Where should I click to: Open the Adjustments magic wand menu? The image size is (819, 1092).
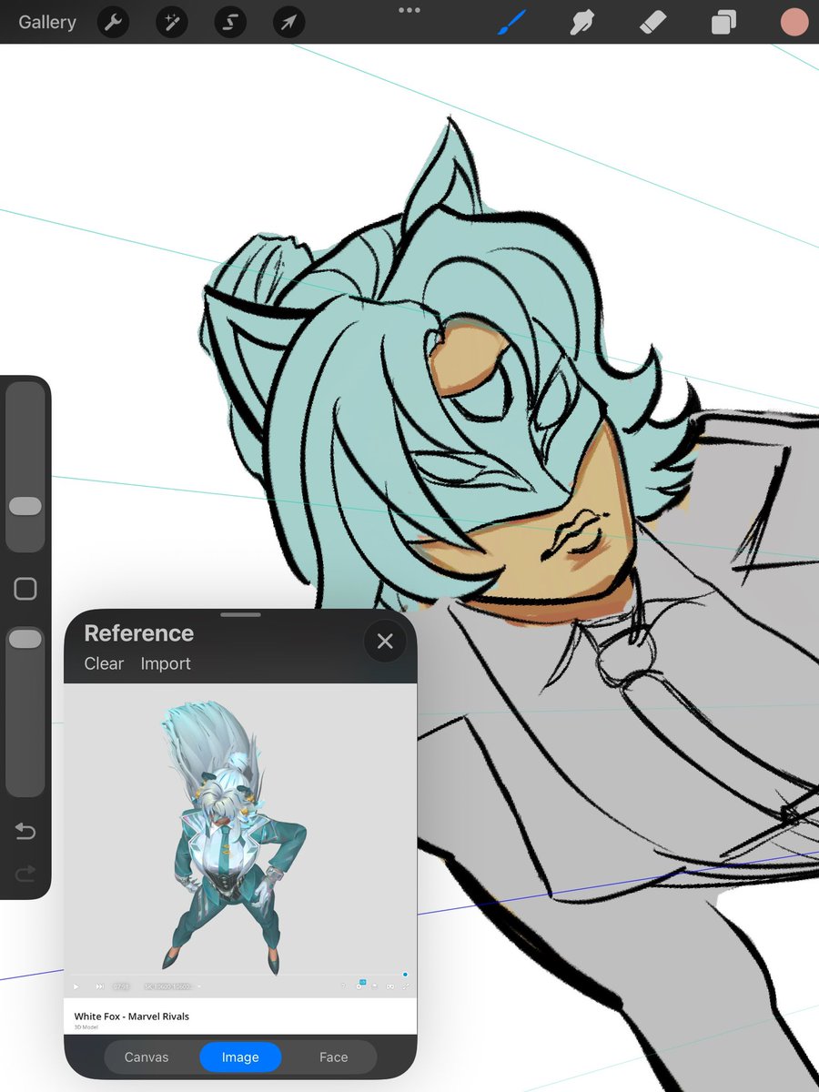point(171,22)
